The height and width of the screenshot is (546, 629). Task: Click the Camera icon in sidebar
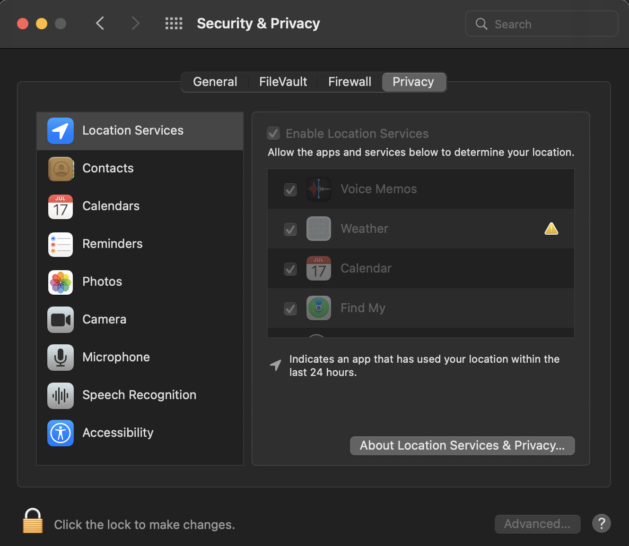tap(61, 320)
